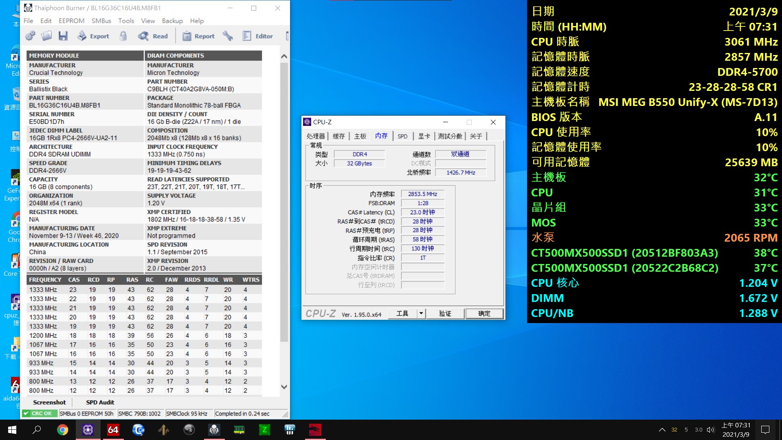Viewport: 782px width, 440px height.
Task: Select CPU-Z processor tab 处理器
Action: click(x=316, y=136)
